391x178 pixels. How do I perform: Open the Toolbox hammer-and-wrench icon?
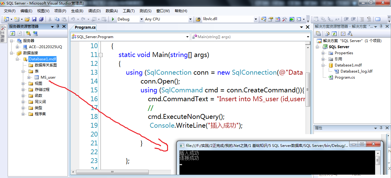(x=284, y=19)
